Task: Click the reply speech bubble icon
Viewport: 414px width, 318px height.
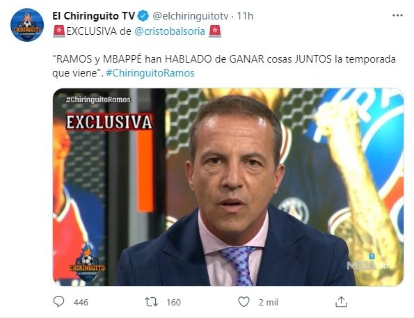Action: [58, 301]
